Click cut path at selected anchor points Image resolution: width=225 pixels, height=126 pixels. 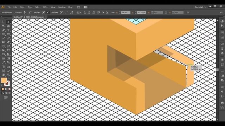[x=72, y=13]
